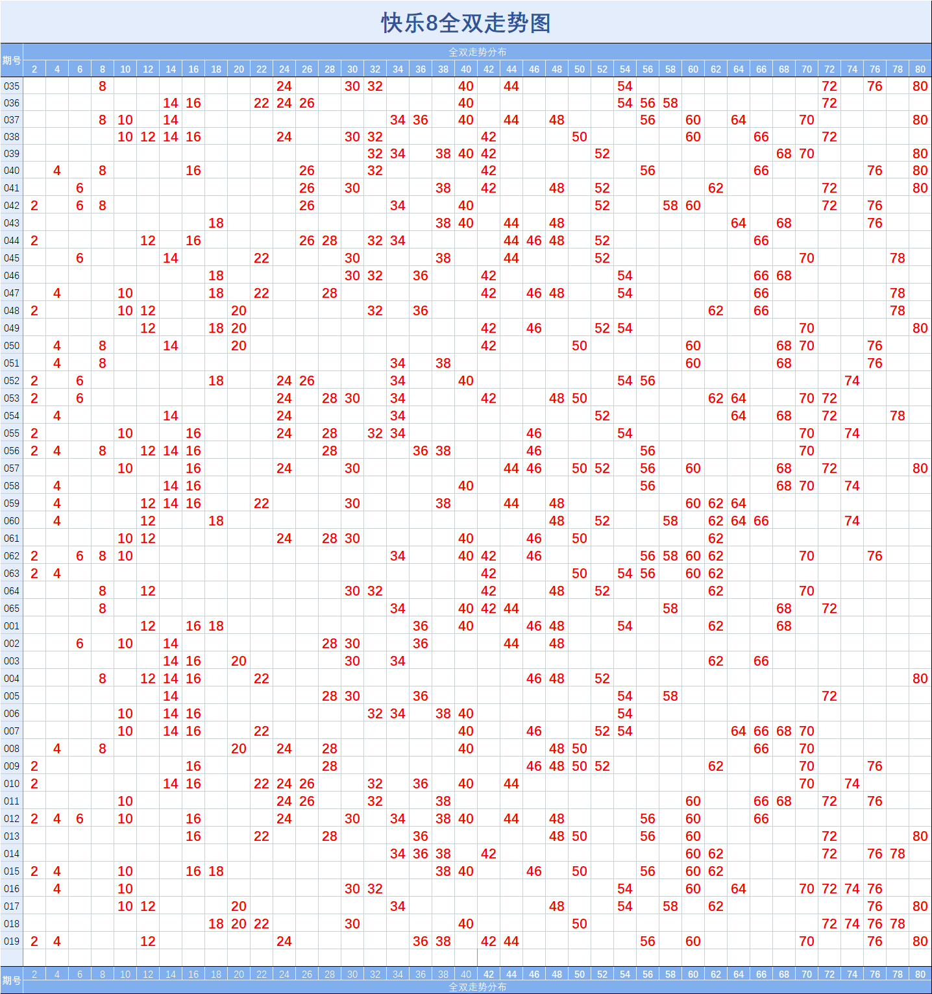Click number 26 in row 010
Image resolution: width=932 pixels, height=994 pixels.
pyautogui.click(x=307, y=783)
